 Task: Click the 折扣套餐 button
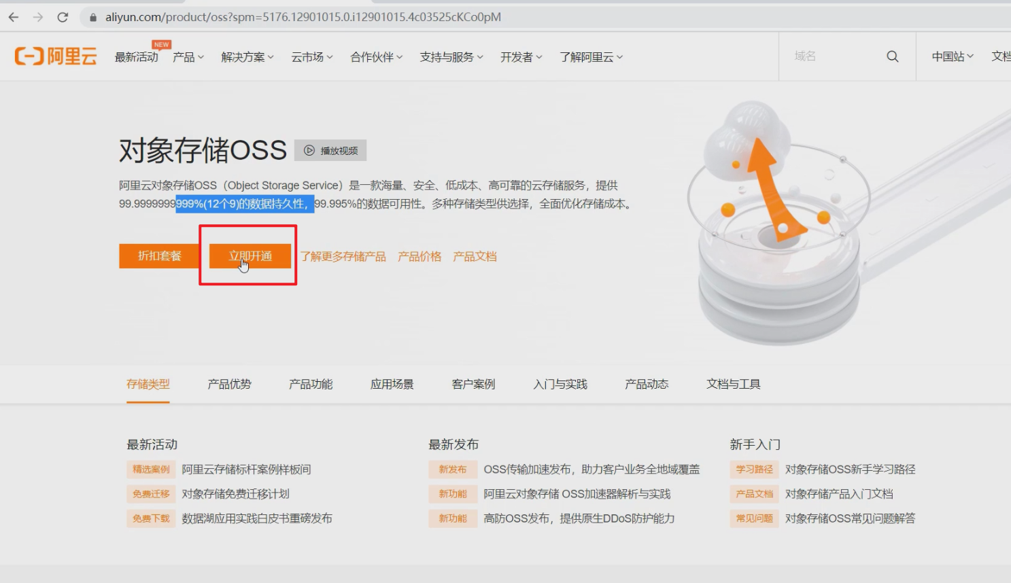(160, 255)
